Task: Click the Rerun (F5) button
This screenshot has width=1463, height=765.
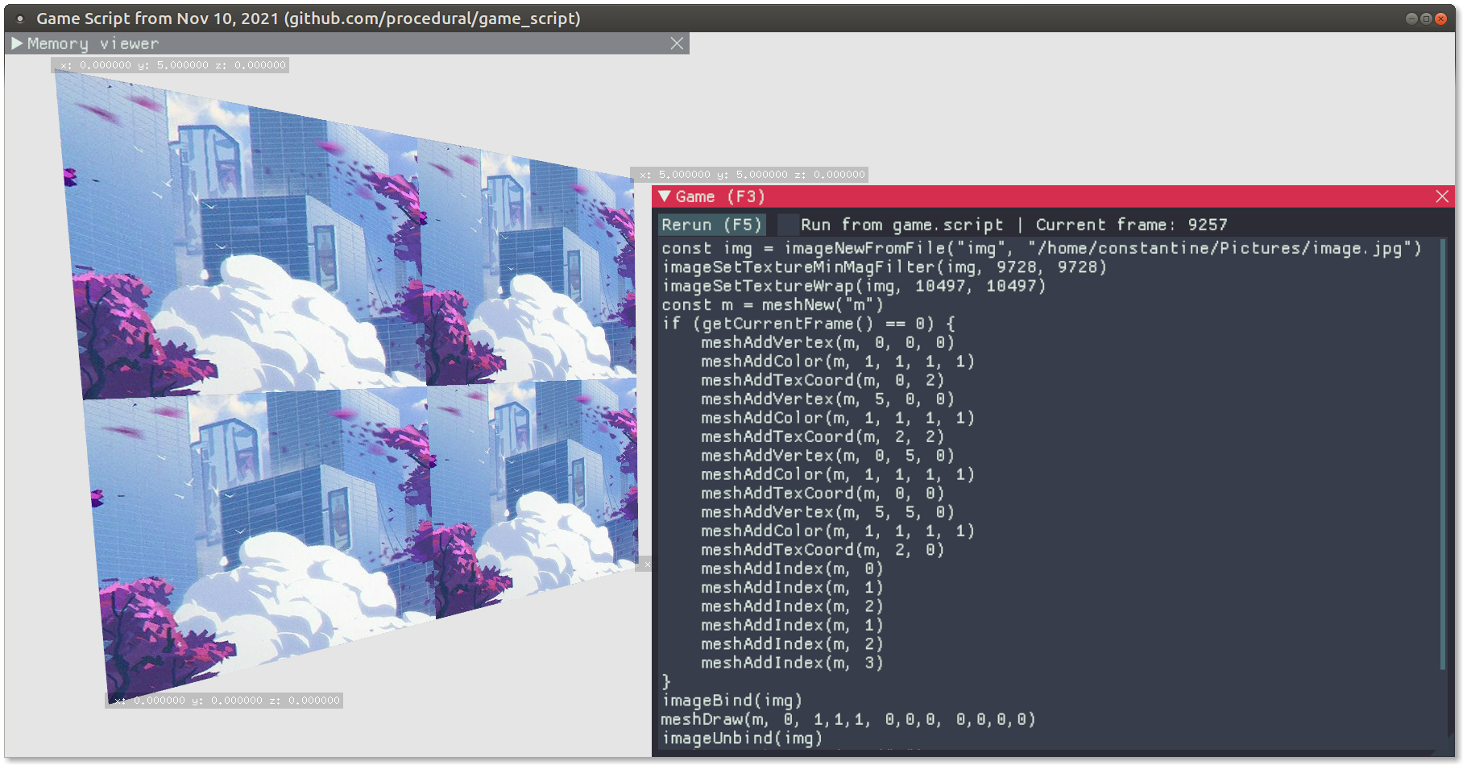Action: 711,225
